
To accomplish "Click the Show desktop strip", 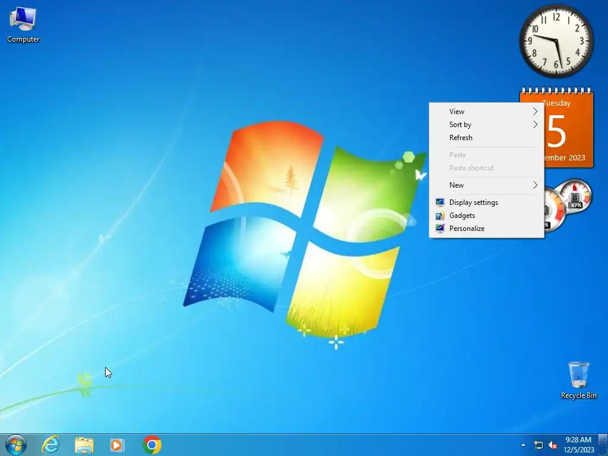I will [603, 445].
